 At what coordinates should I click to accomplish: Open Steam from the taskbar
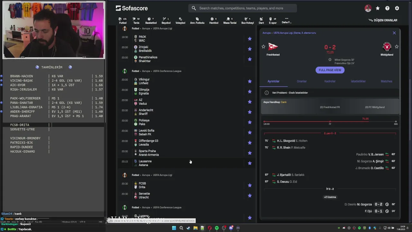pos(188,228)
